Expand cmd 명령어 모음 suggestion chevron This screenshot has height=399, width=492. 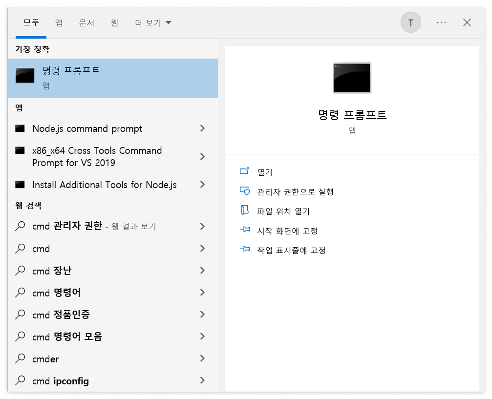pos(202,336)
